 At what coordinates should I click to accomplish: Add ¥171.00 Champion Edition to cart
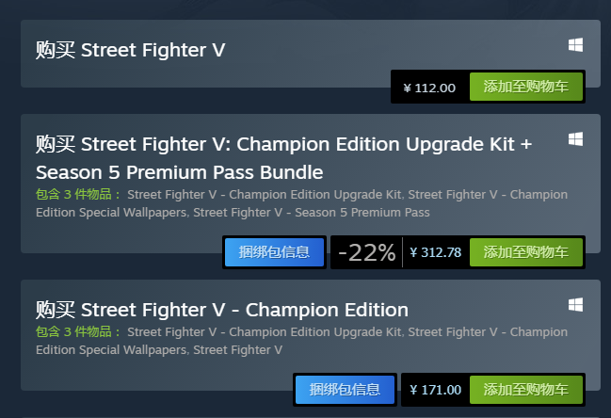point(526,390)
